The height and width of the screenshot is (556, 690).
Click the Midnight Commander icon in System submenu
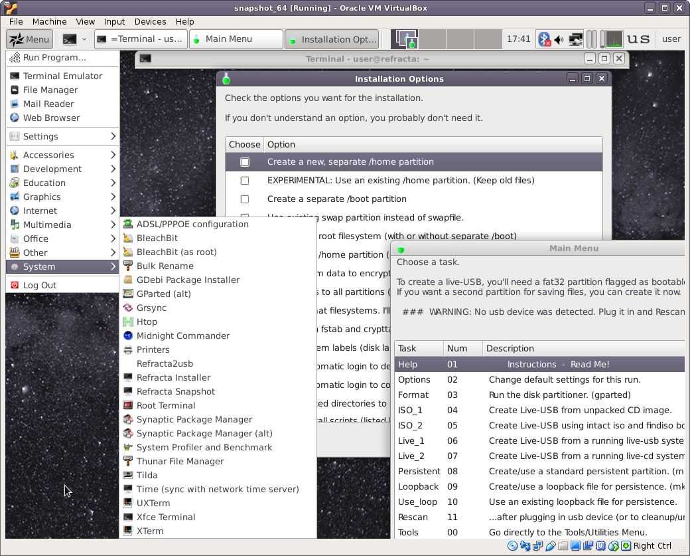coord(128,335)
